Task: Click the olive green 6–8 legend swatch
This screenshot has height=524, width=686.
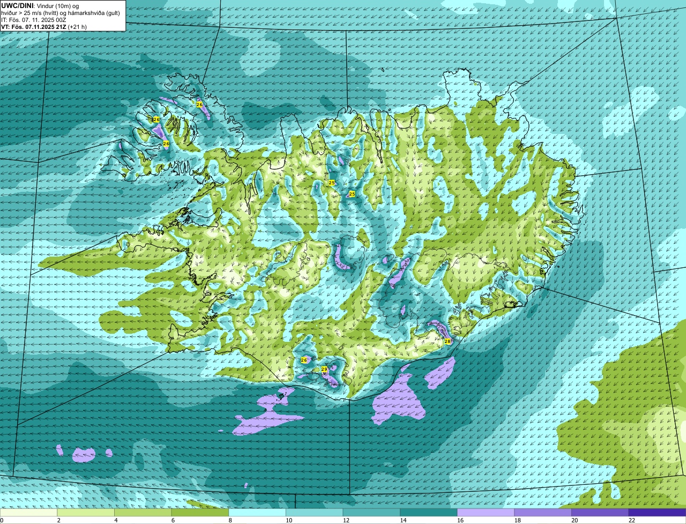Action: 200,513
